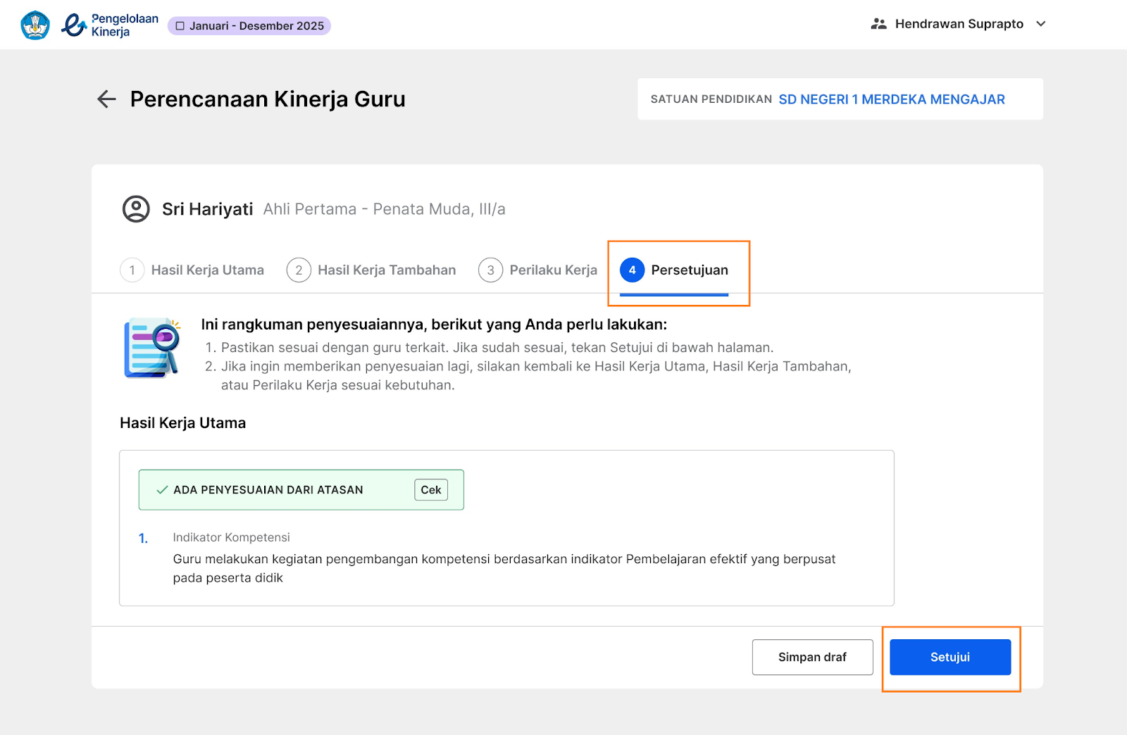Click the Sri Hariyati profile avatar icon
The image size is (1127, 735).
(x=136, y=209)
